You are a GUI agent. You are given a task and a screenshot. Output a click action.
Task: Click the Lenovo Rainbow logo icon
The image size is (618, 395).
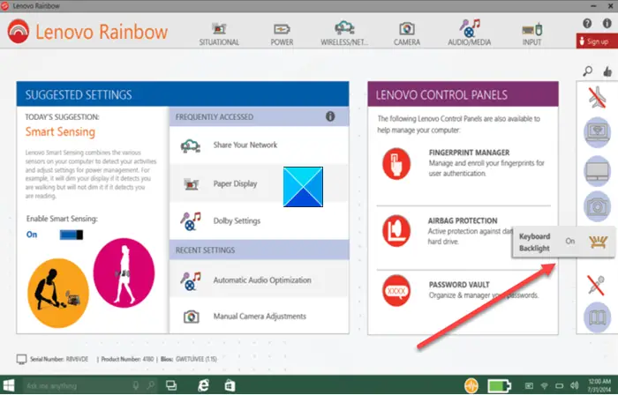pos(19,32)
